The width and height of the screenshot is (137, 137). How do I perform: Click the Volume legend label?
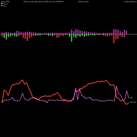pyautogui.click(x=5, y=4)
